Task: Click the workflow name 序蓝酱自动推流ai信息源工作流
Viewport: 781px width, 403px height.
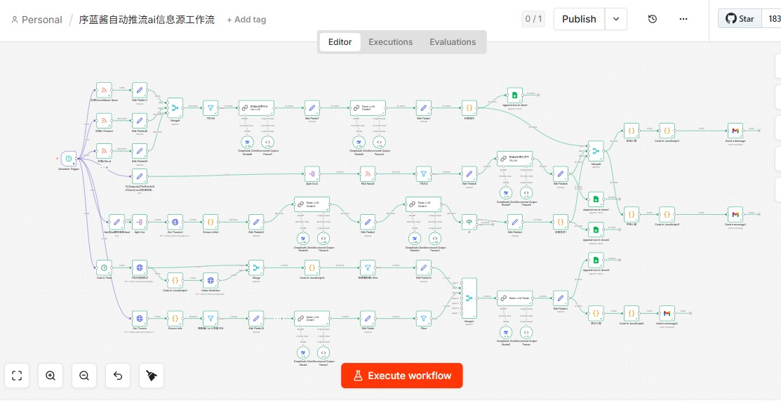Action: coord(147,20)
